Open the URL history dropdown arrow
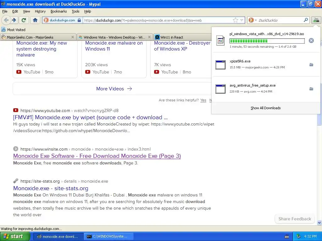The width and height of the screenshot is (322, 241). pos(242,20)
